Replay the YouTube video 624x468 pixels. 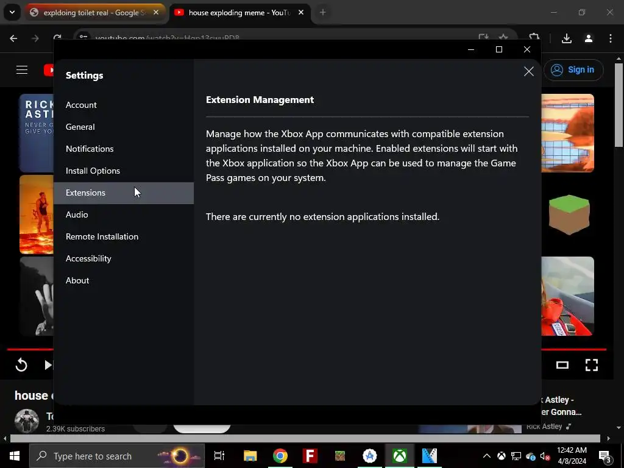(x=21, y=365)
